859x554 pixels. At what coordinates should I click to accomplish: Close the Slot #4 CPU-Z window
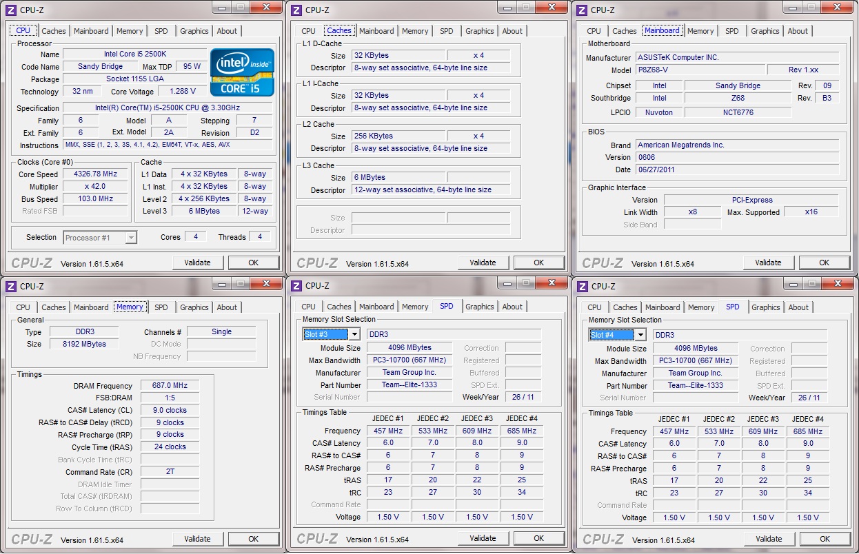click(x=837, y=284)
